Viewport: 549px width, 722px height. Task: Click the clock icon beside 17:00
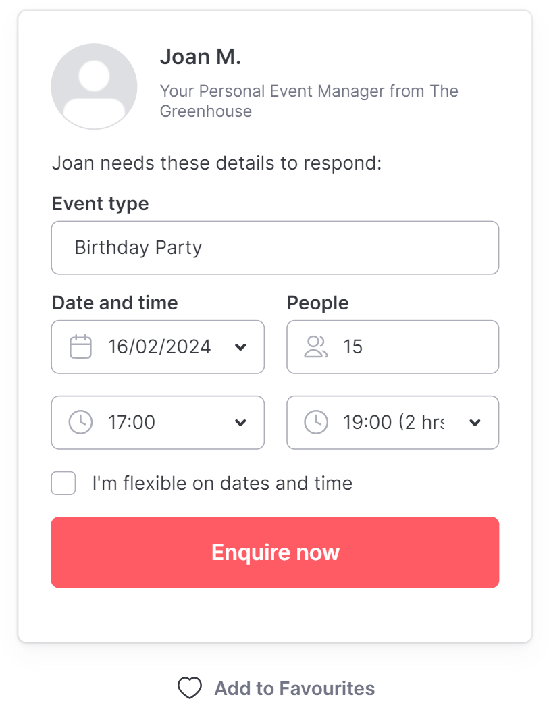click(x=80, y=422)
